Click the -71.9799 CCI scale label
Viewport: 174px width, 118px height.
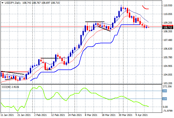[168, 111]
